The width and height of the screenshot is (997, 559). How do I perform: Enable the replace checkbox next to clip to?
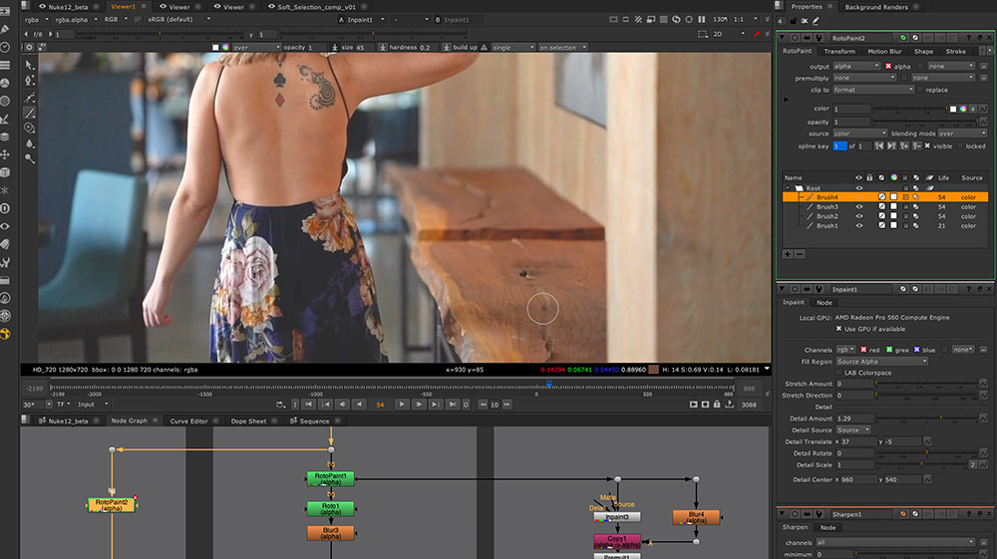click(x=918, y=90)
